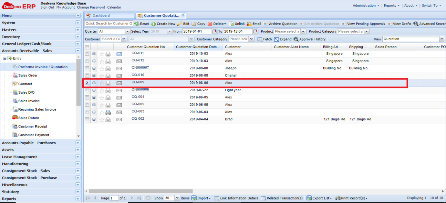Open the View Quotation dropdown
Screen dimensions: 446x203
coord(442,39)
